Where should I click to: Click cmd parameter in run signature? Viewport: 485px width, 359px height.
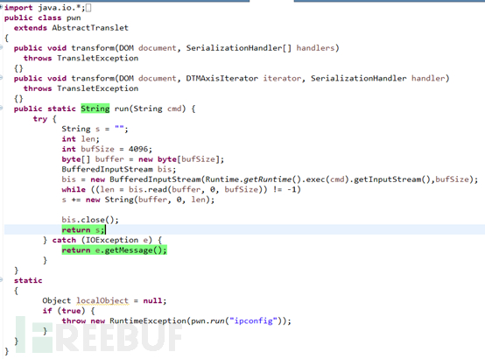coord(174,109)
